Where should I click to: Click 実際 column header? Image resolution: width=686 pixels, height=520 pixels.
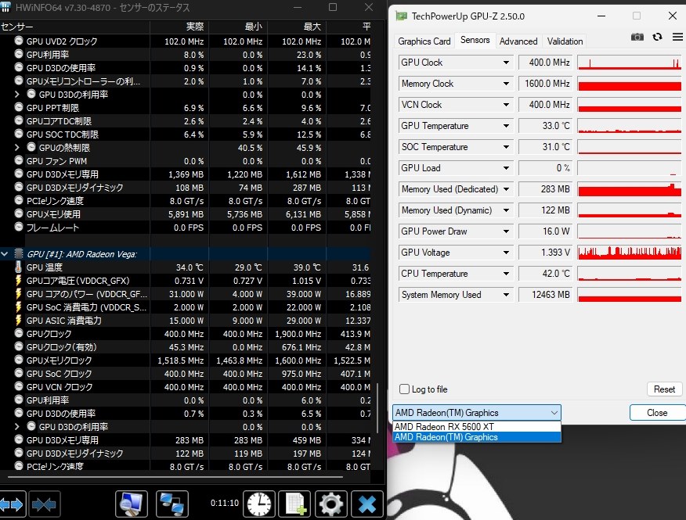coord(179,27)
